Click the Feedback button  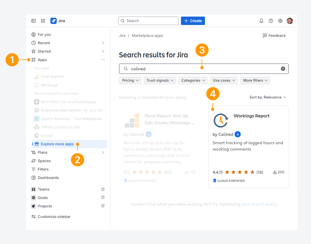tap(274, 36)
